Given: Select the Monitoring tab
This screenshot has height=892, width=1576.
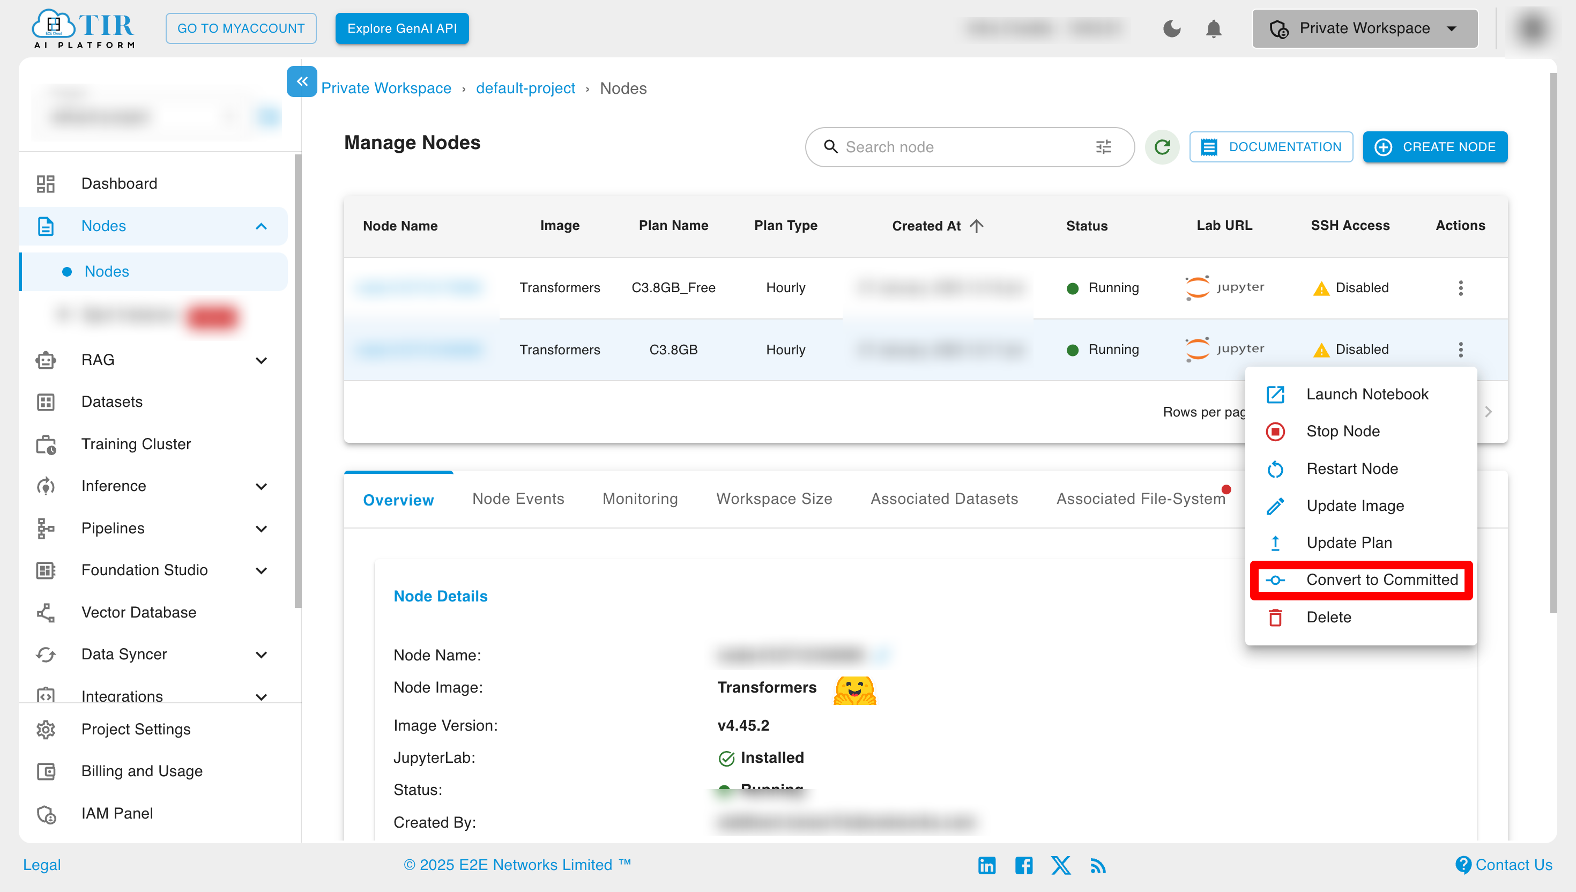Looking at the screenshot, I should coord(640,499).
